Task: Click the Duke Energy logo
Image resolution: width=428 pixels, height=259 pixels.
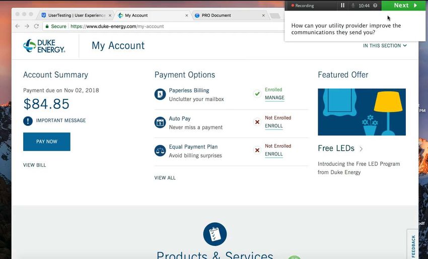Action: (44, 46)
